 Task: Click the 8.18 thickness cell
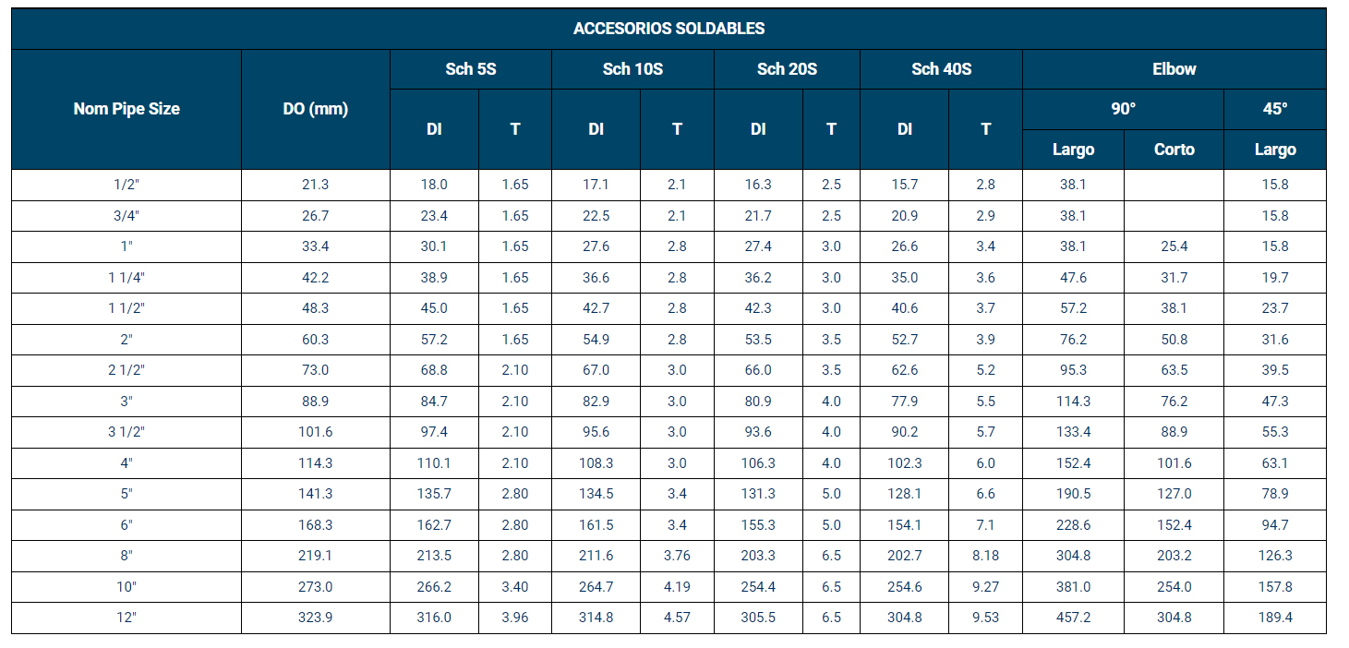pyautogui.click(x=985, y=556)
